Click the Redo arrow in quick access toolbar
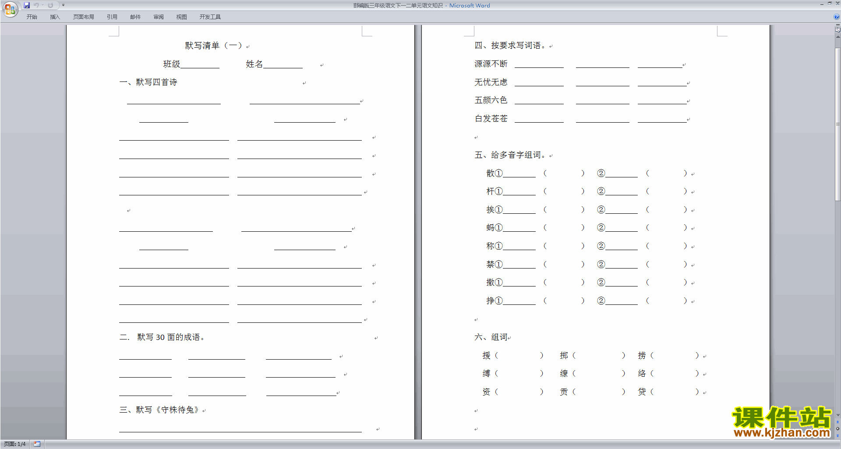 [50, 5]
